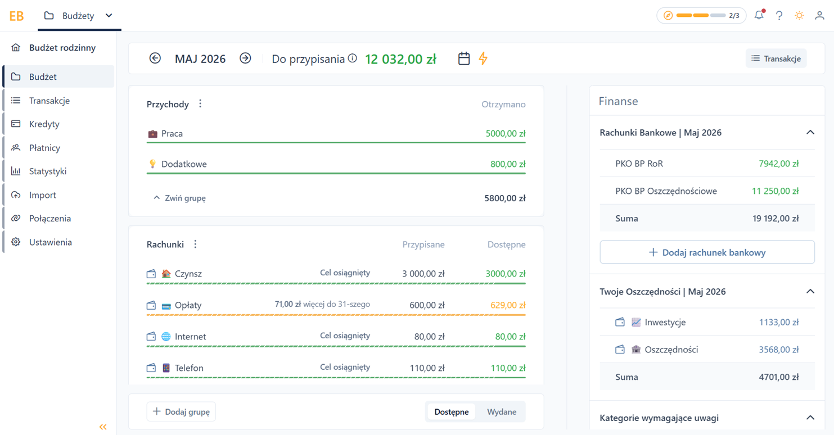
Task: Click Opłaty assigned amount 600,00 zł
Action: [x=427, y=305]
